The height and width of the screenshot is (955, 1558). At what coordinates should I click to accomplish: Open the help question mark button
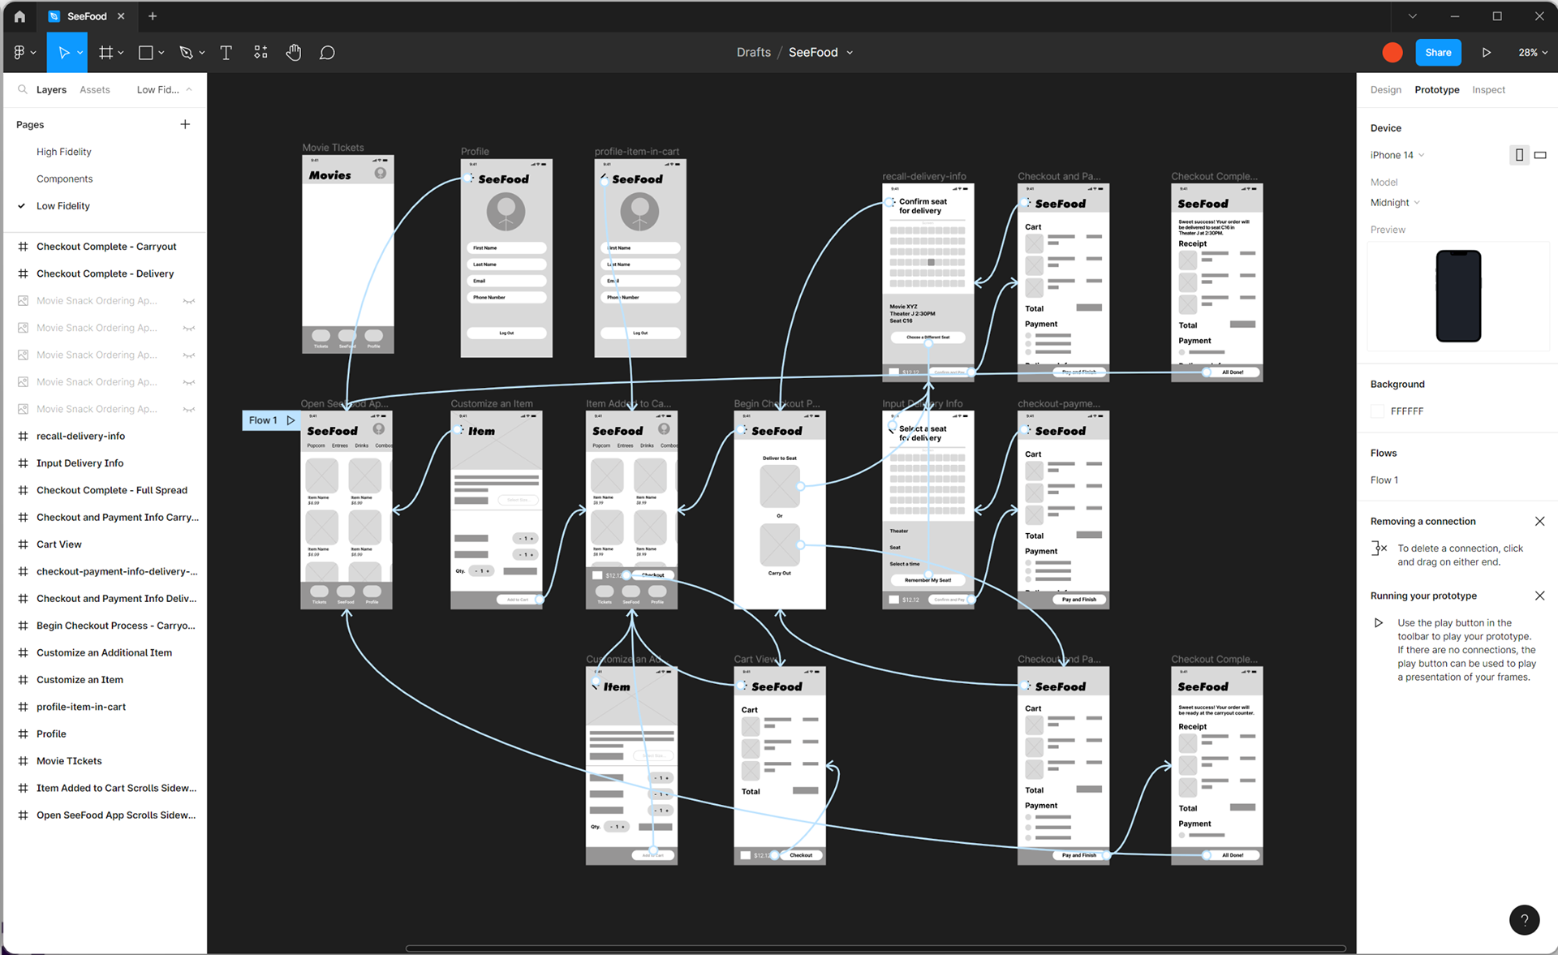coord(1525,920)
